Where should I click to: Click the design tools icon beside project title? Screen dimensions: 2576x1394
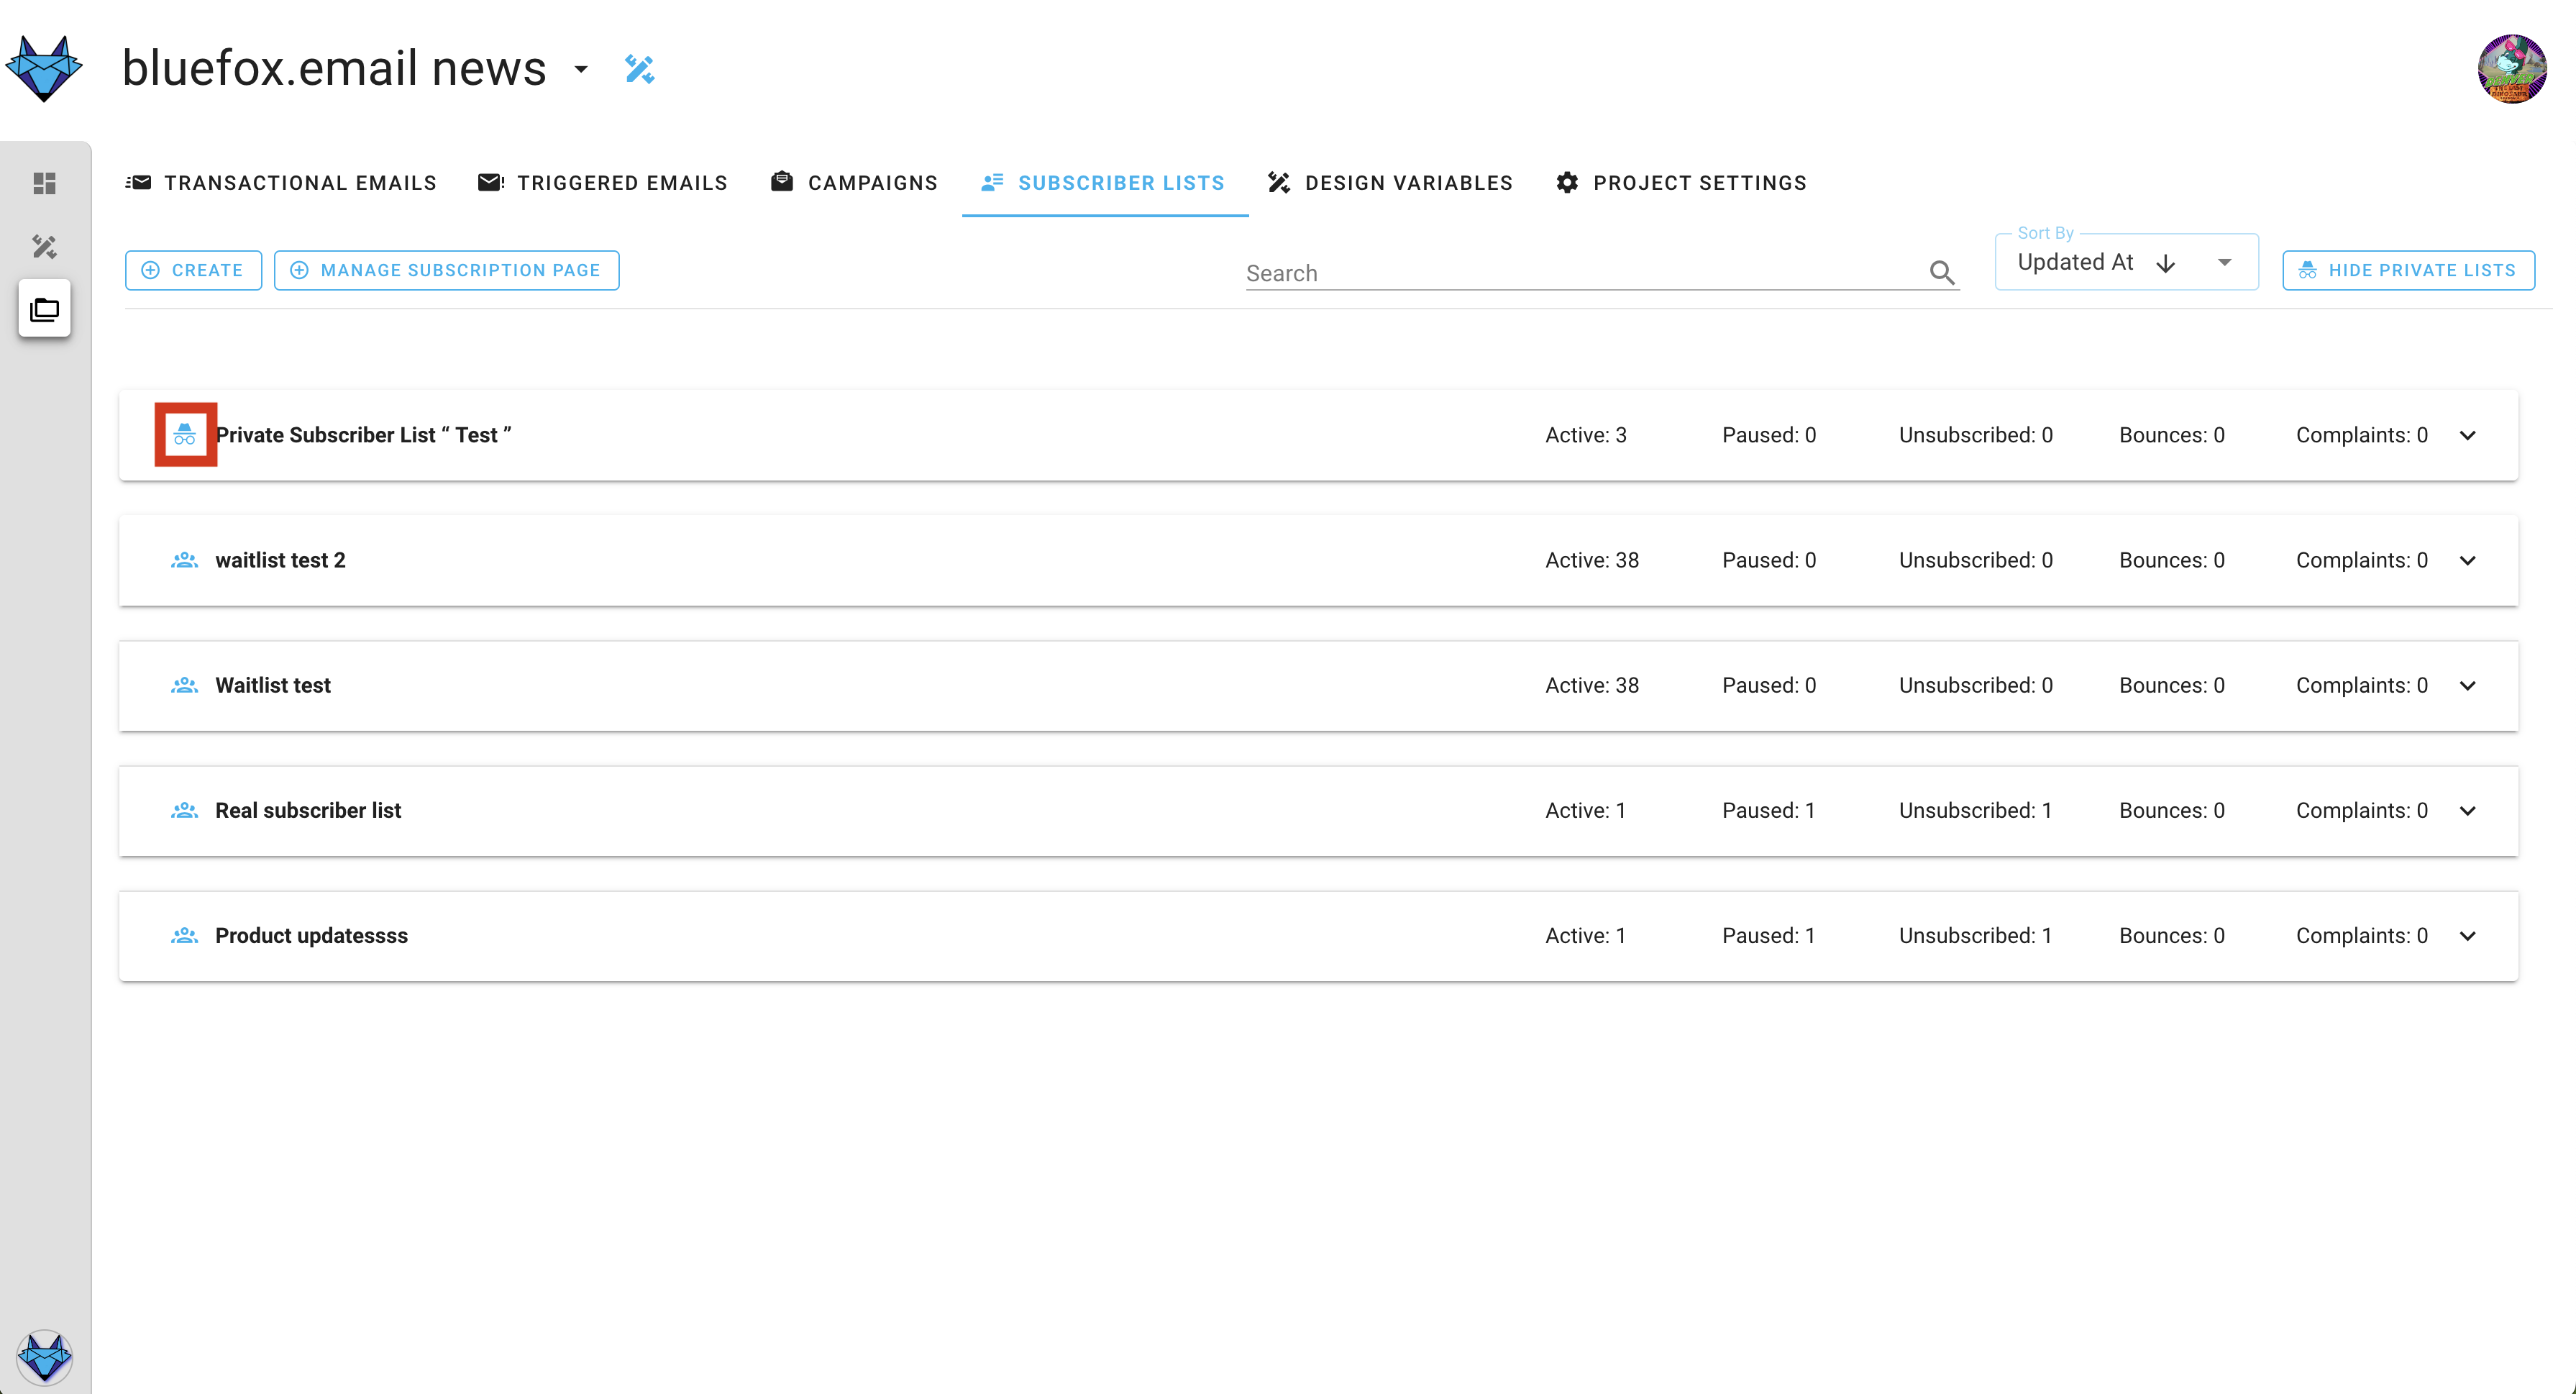click(639, 69)
